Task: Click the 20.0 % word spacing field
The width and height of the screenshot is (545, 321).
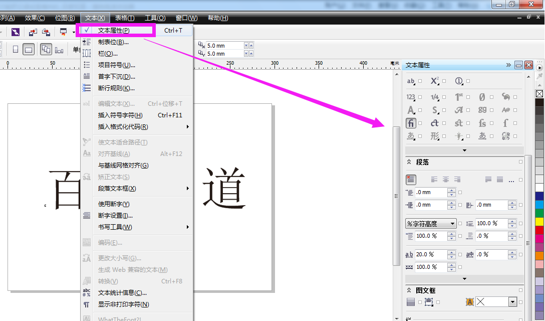Action: pos(430,255)
